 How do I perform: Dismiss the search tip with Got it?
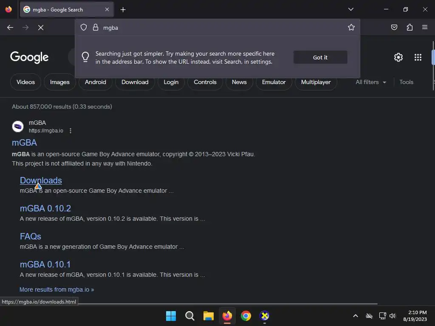coord(320,57)
